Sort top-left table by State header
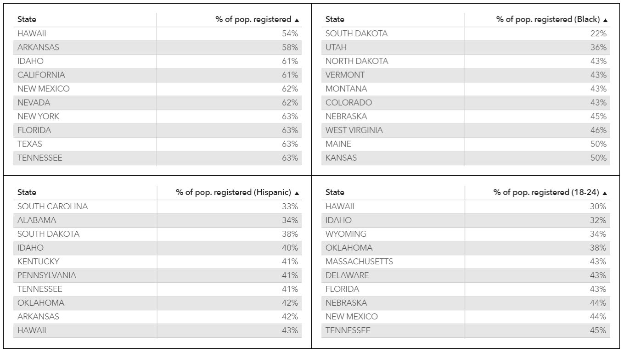The height and width of the screenshot is (352, 624). [x=27, y=19]
